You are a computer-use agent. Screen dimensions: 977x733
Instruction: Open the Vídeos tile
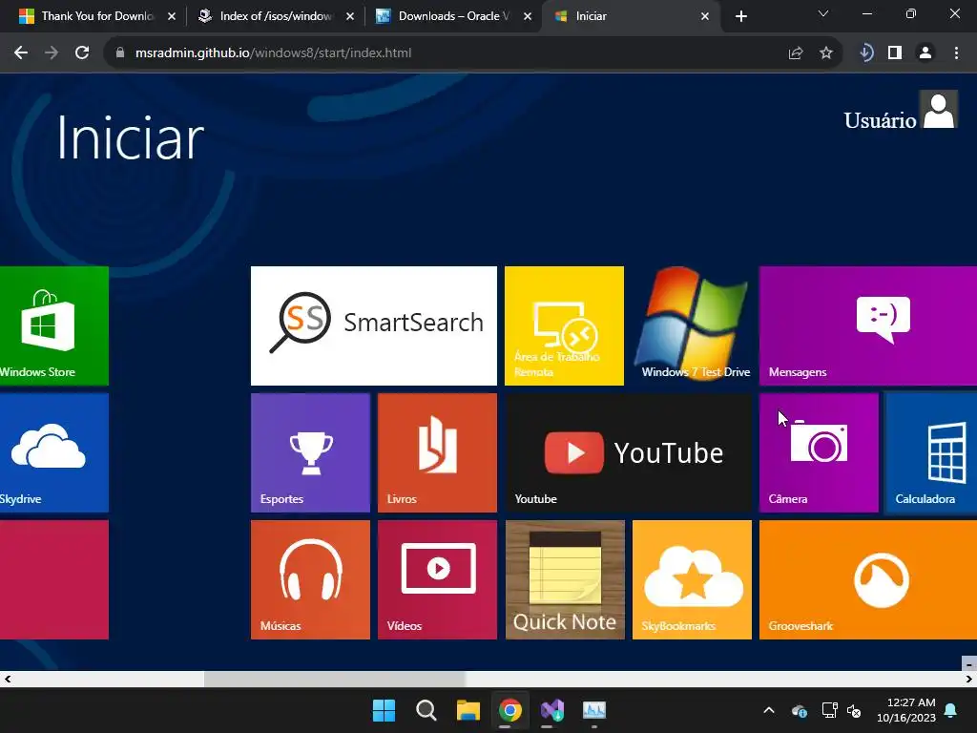click(x=437, y=579)
